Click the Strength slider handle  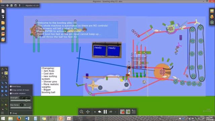(x=26, y=100)
